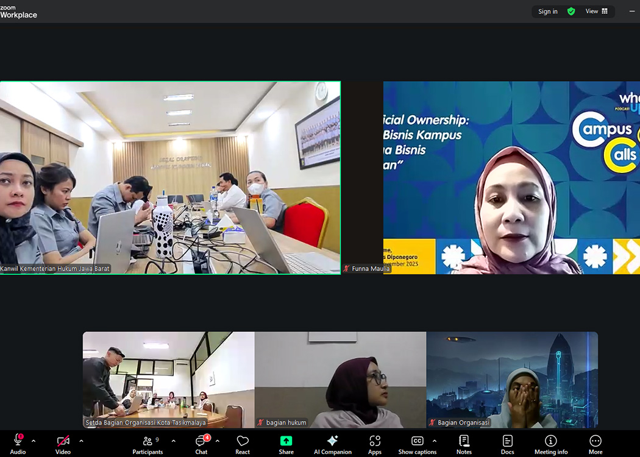Select the Setda Bagian Organisasi Kota Tasikmalaya video tile
Viewport: 640px width, 457px height.
point(168,379)
